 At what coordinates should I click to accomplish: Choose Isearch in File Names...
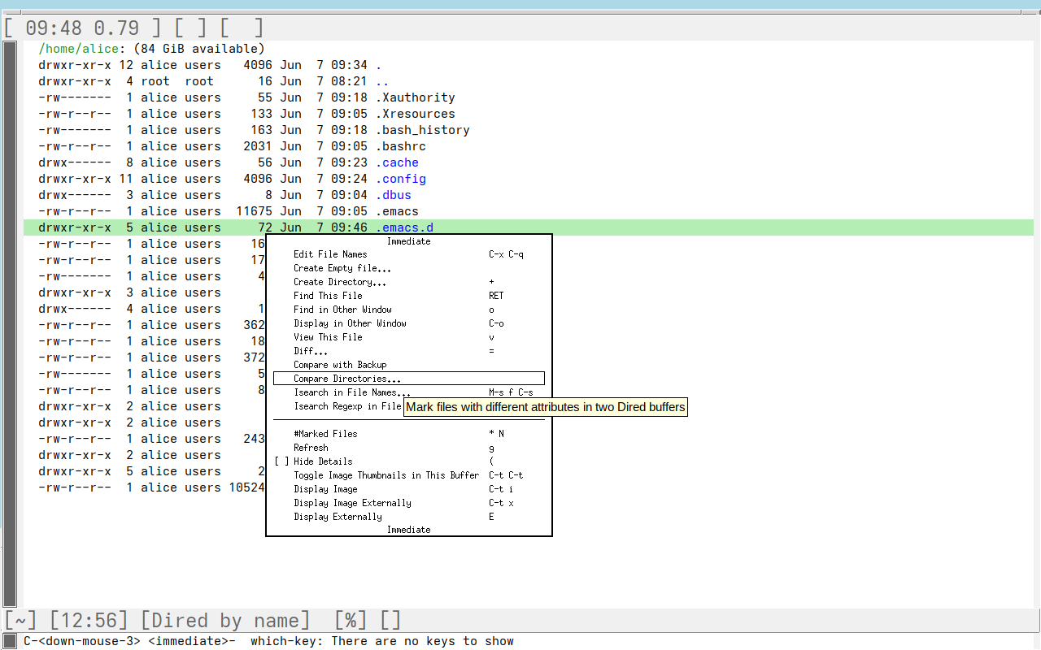(x=409, y=392)
